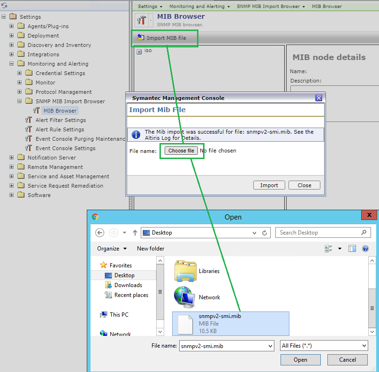Open the Organize menu in the file dialog
The image size is (379, 372).
(112, 249)
